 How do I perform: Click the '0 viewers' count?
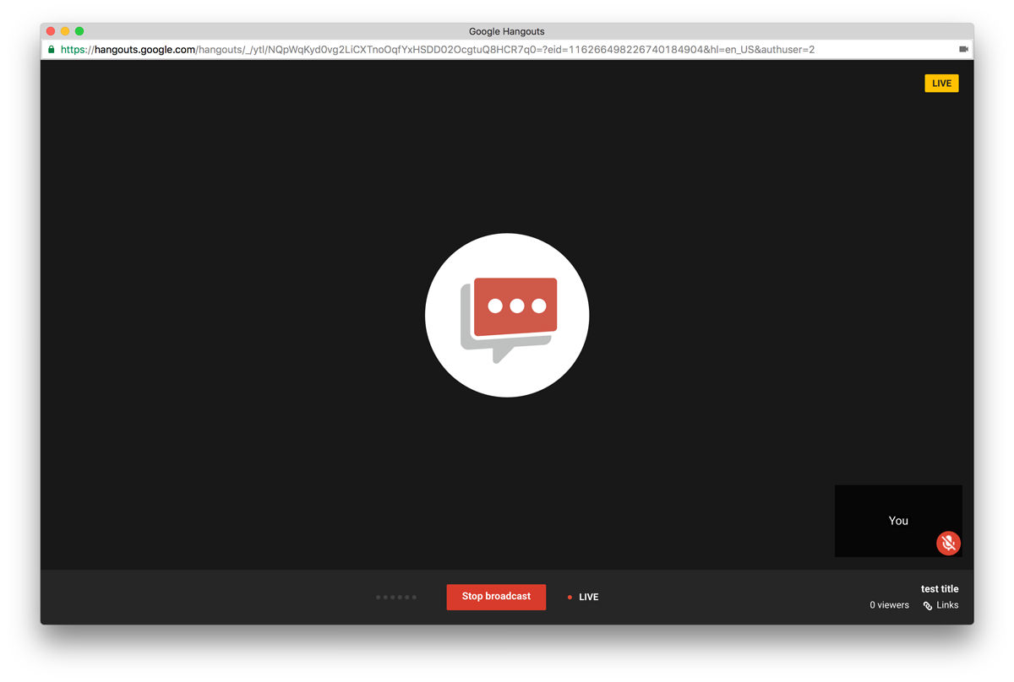click(889, 605)
